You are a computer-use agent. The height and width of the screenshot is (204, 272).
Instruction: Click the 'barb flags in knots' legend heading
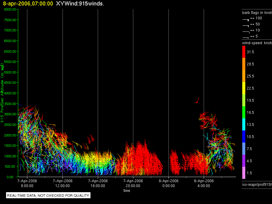[x=257, y=13]
